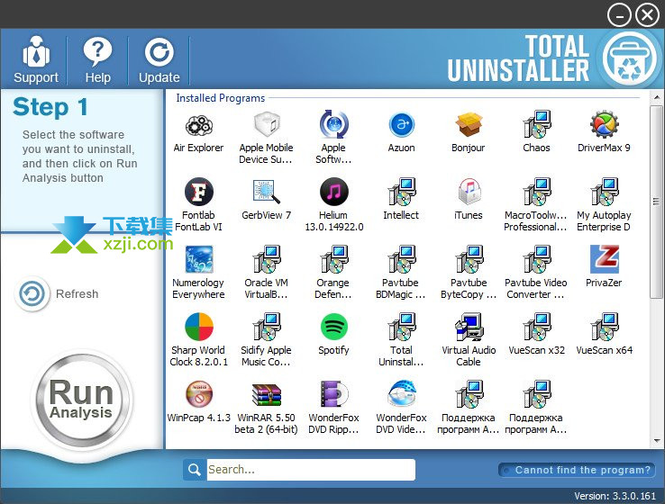Click Cannot find the program? button
Image resolution: width=665 pixels, height=504 pixels.
click(577, 470)
